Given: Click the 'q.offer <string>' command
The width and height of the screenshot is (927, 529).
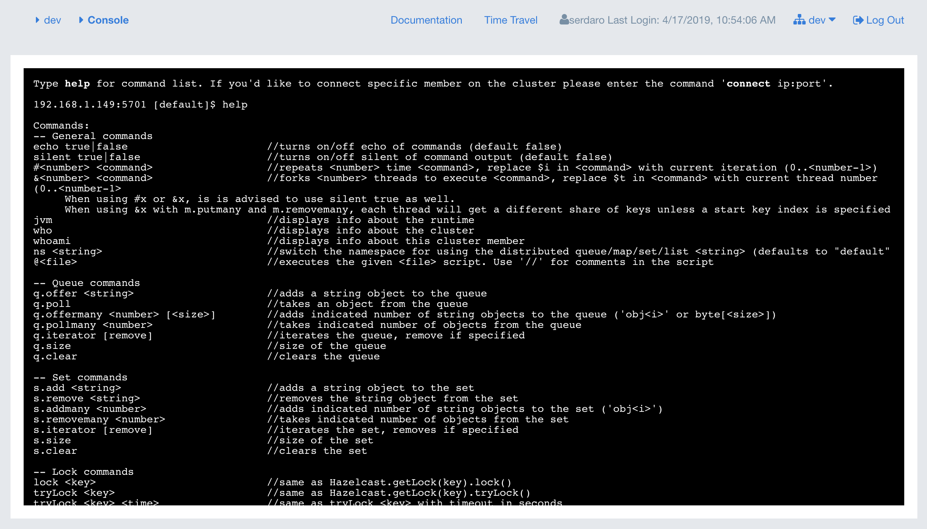Looking at the screenshot, I should click(x=84, y=293).
